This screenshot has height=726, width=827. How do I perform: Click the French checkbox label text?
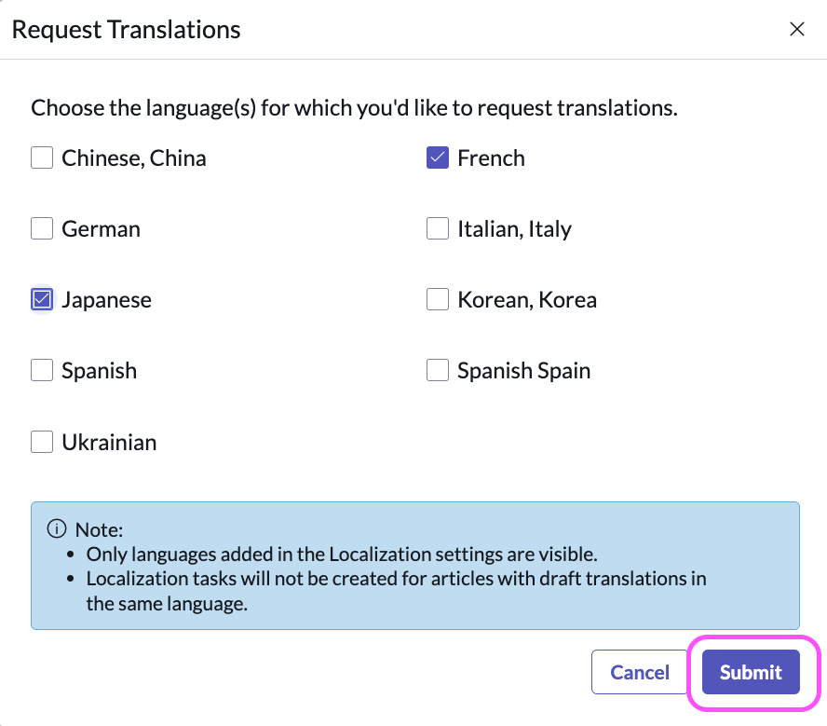click(491, 158)
